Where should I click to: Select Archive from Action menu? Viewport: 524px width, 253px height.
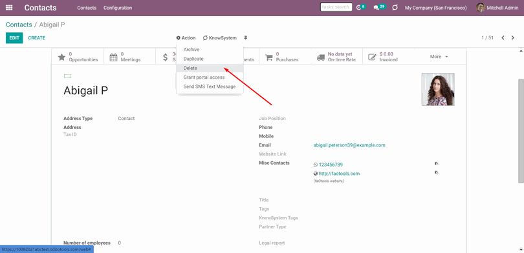(210, 49)
